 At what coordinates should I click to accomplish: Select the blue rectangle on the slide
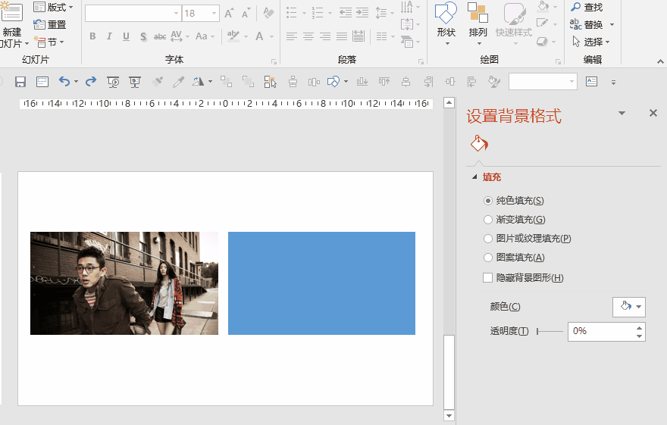321,283
